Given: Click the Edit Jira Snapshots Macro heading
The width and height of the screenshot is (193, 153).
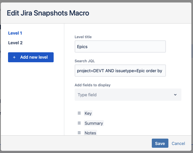Looking at the screenshot, I should click(48, 13).
